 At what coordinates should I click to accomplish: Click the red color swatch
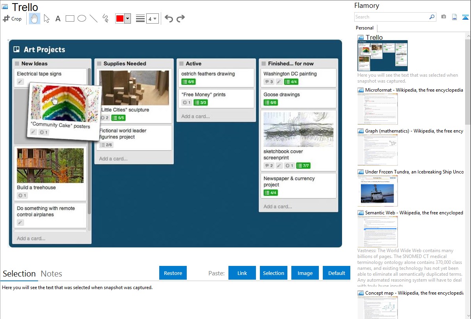(x=120, y=18)
